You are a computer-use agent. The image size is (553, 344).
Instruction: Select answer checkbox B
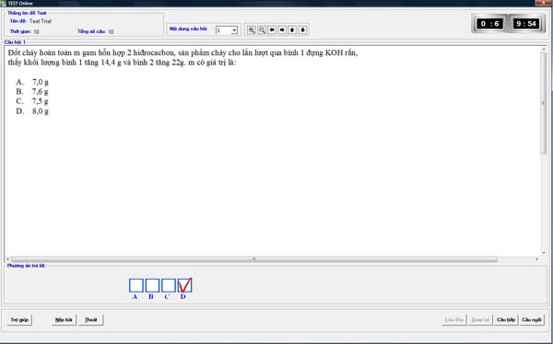click(x=152, y=285)
